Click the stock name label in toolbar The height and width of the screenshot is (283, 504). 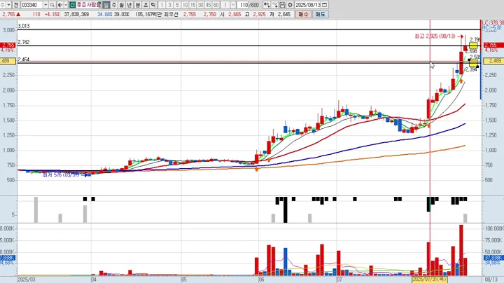point(89,5)
